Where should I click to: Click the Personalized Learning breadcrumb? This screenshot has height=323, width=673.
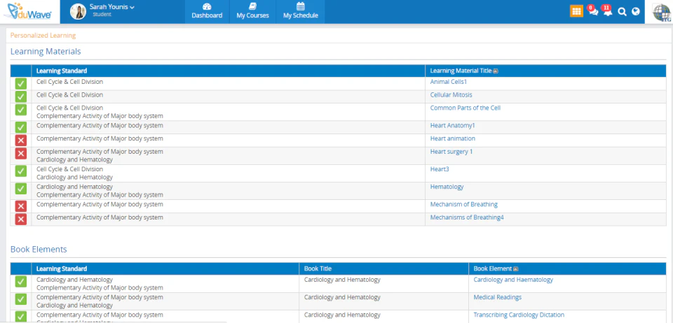[x=43, y=36]
